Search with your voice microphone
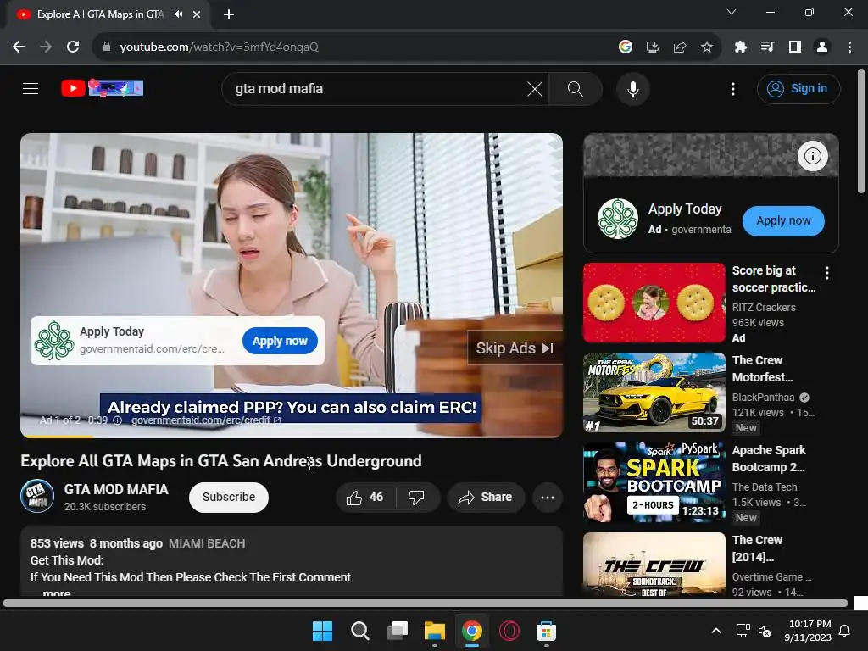The image size is (868, 651). pyautogui.click(x=632, y=88)
